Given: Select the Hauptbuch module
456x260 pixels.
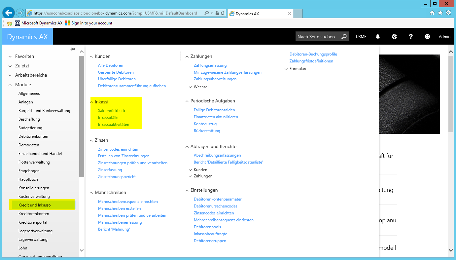Looking at the screenshot, I should tap(28, 179).
